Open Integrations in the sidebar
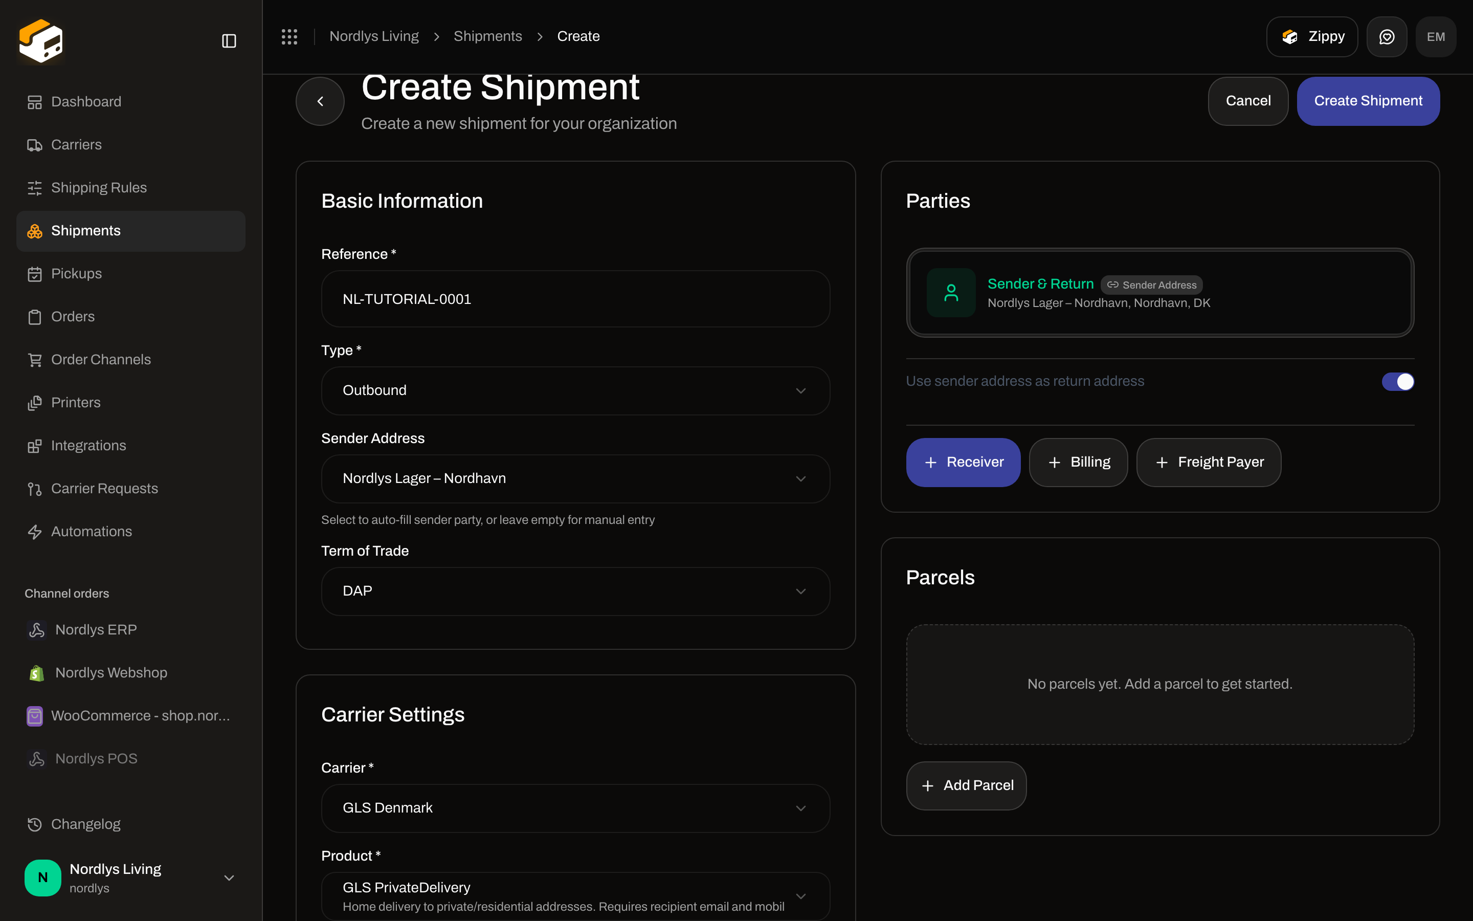 [x=131, y=446]
